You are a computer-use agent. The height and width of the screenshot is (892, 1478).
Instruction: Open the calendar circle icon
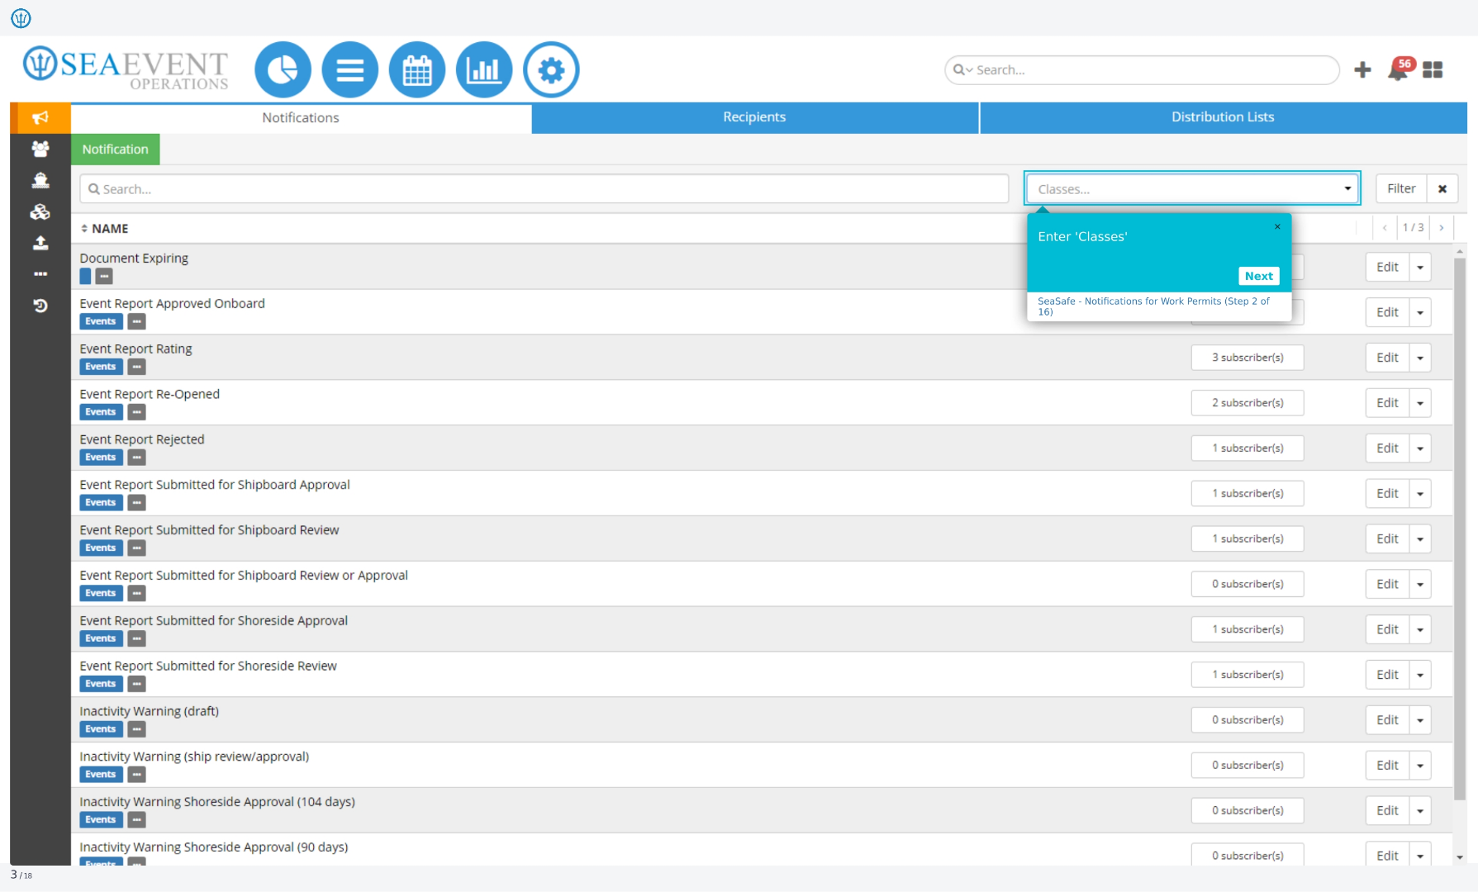(417, 70)
